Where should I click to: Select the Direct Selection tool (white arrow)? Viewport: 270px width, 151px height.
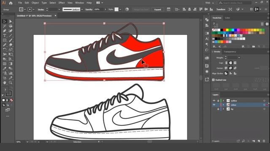click(11, 21)
